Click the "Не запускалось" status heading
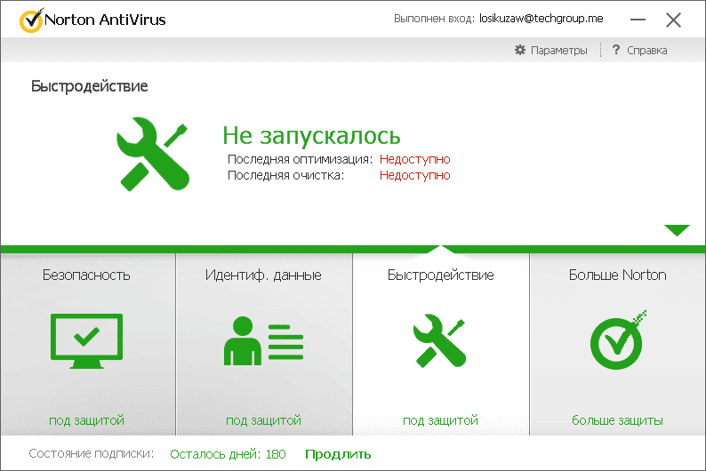Screen dimensions: 706x471 tap(311, 135)
